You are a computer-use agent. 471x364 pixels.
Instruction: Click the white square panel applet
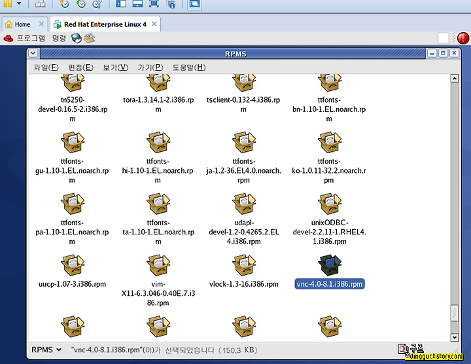tap(443, 39)
